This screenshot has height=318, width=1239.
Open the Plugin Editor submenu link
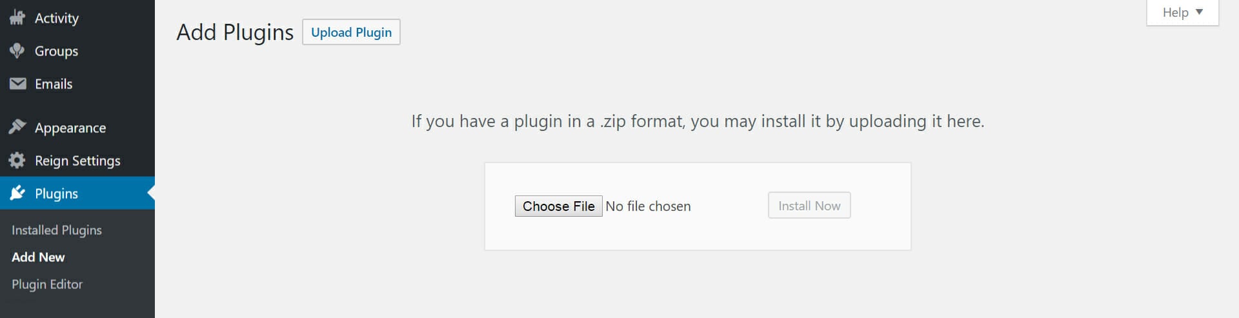[47, 284]
